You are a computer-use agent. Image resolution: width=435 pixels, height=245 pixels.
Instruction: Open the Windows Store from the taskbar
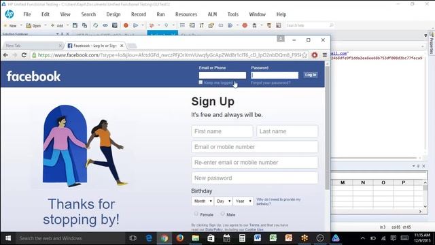click(x=211, y=238)
